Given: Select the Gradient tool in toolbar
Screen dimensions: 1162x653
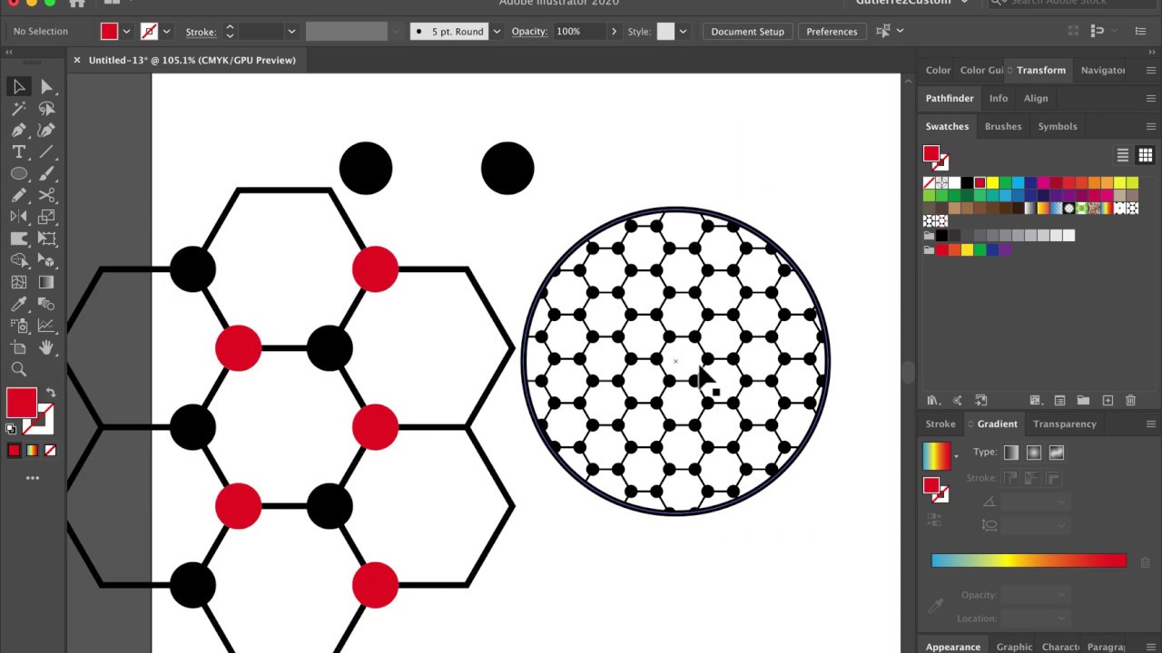Looking at the screenshot, I should tap(46, 282).
